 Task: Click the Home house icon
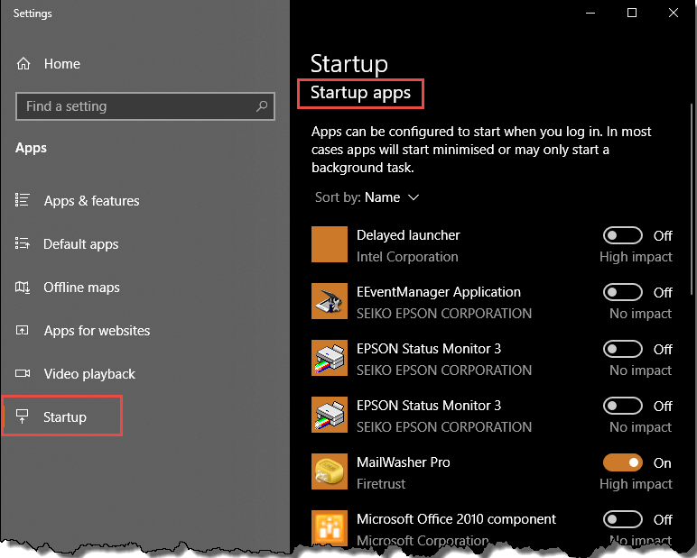click(x=23, y=64)
